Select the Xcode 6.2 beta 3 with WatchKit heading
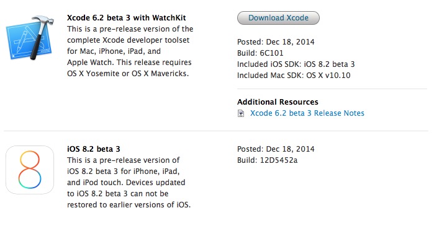 [x=126, y=18]
